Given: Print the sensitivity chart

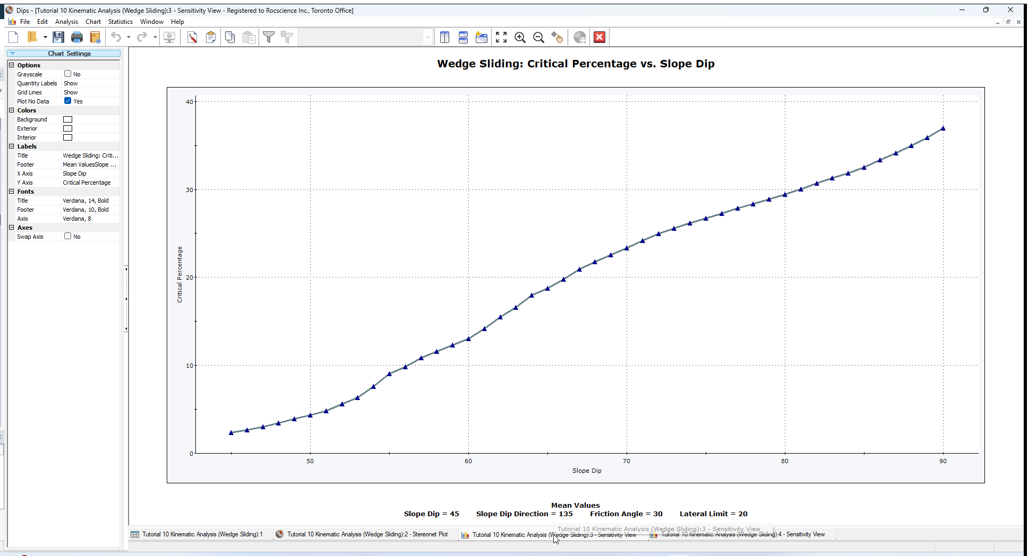Looking at the screenshot, I should click(77, 37).
